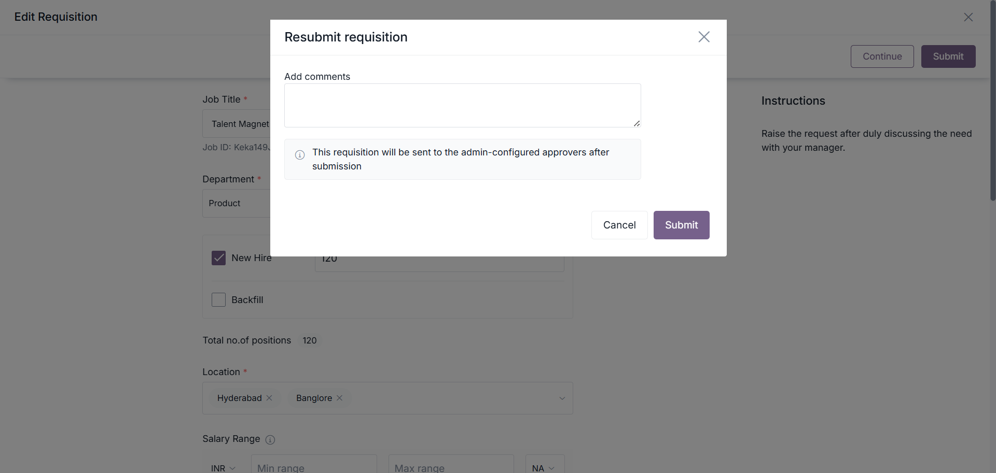
Task: Remove the Banglore location tag
Action: tap(340, 398)
